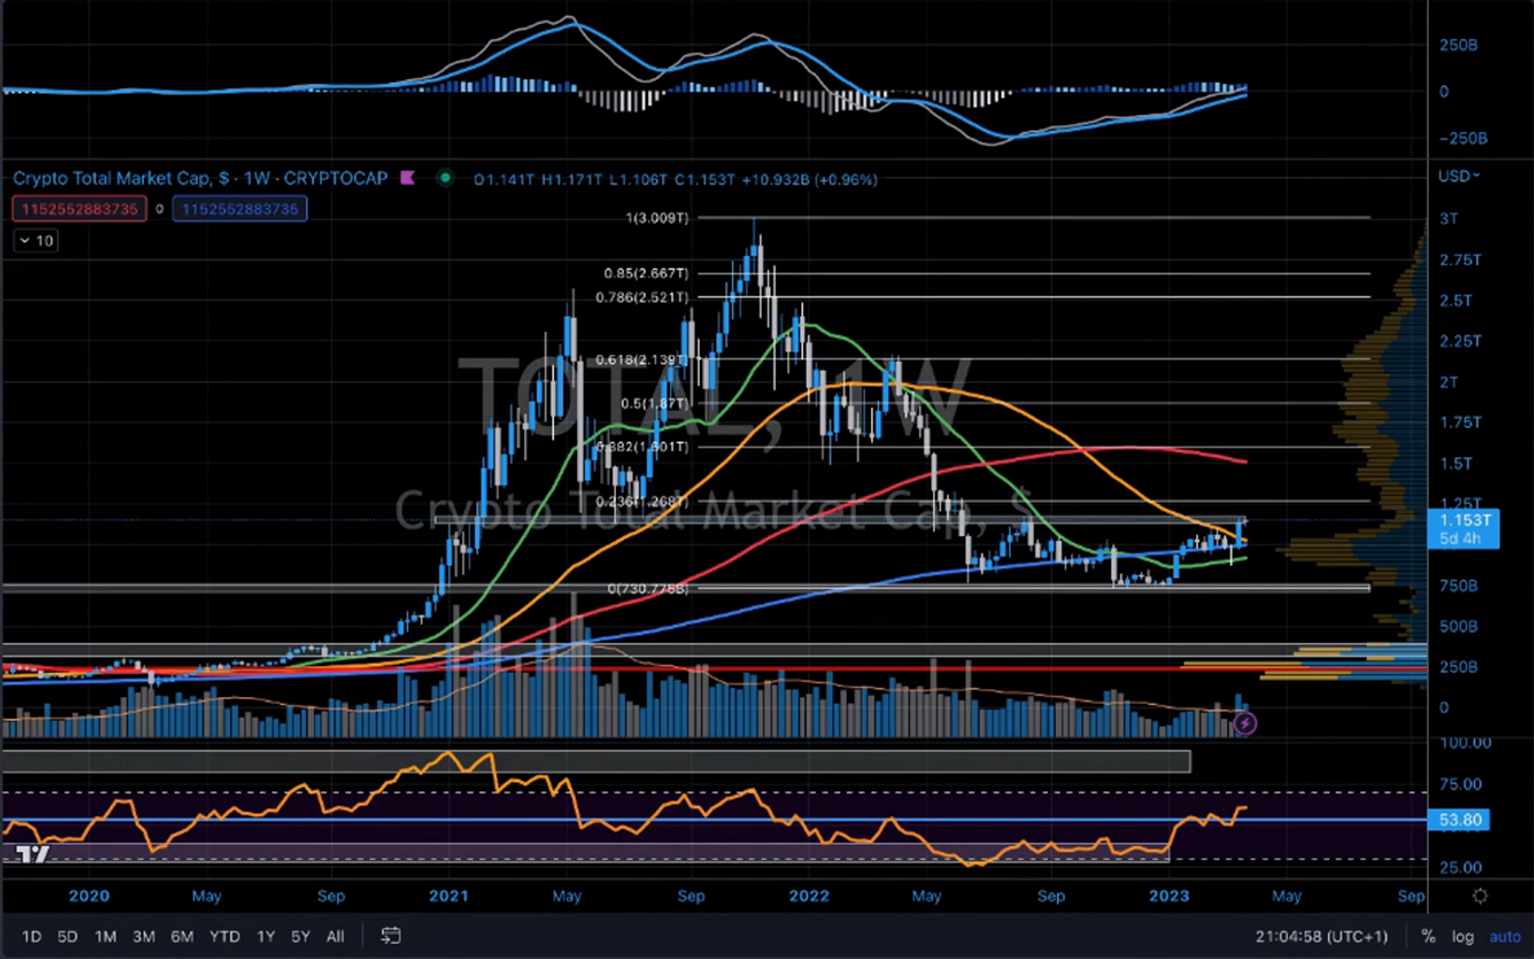Image resolution: width=1534 pixels, height=959 pixels.
Task: Expand the collapsed indicators legend showing 10
Action: (36, 241)
